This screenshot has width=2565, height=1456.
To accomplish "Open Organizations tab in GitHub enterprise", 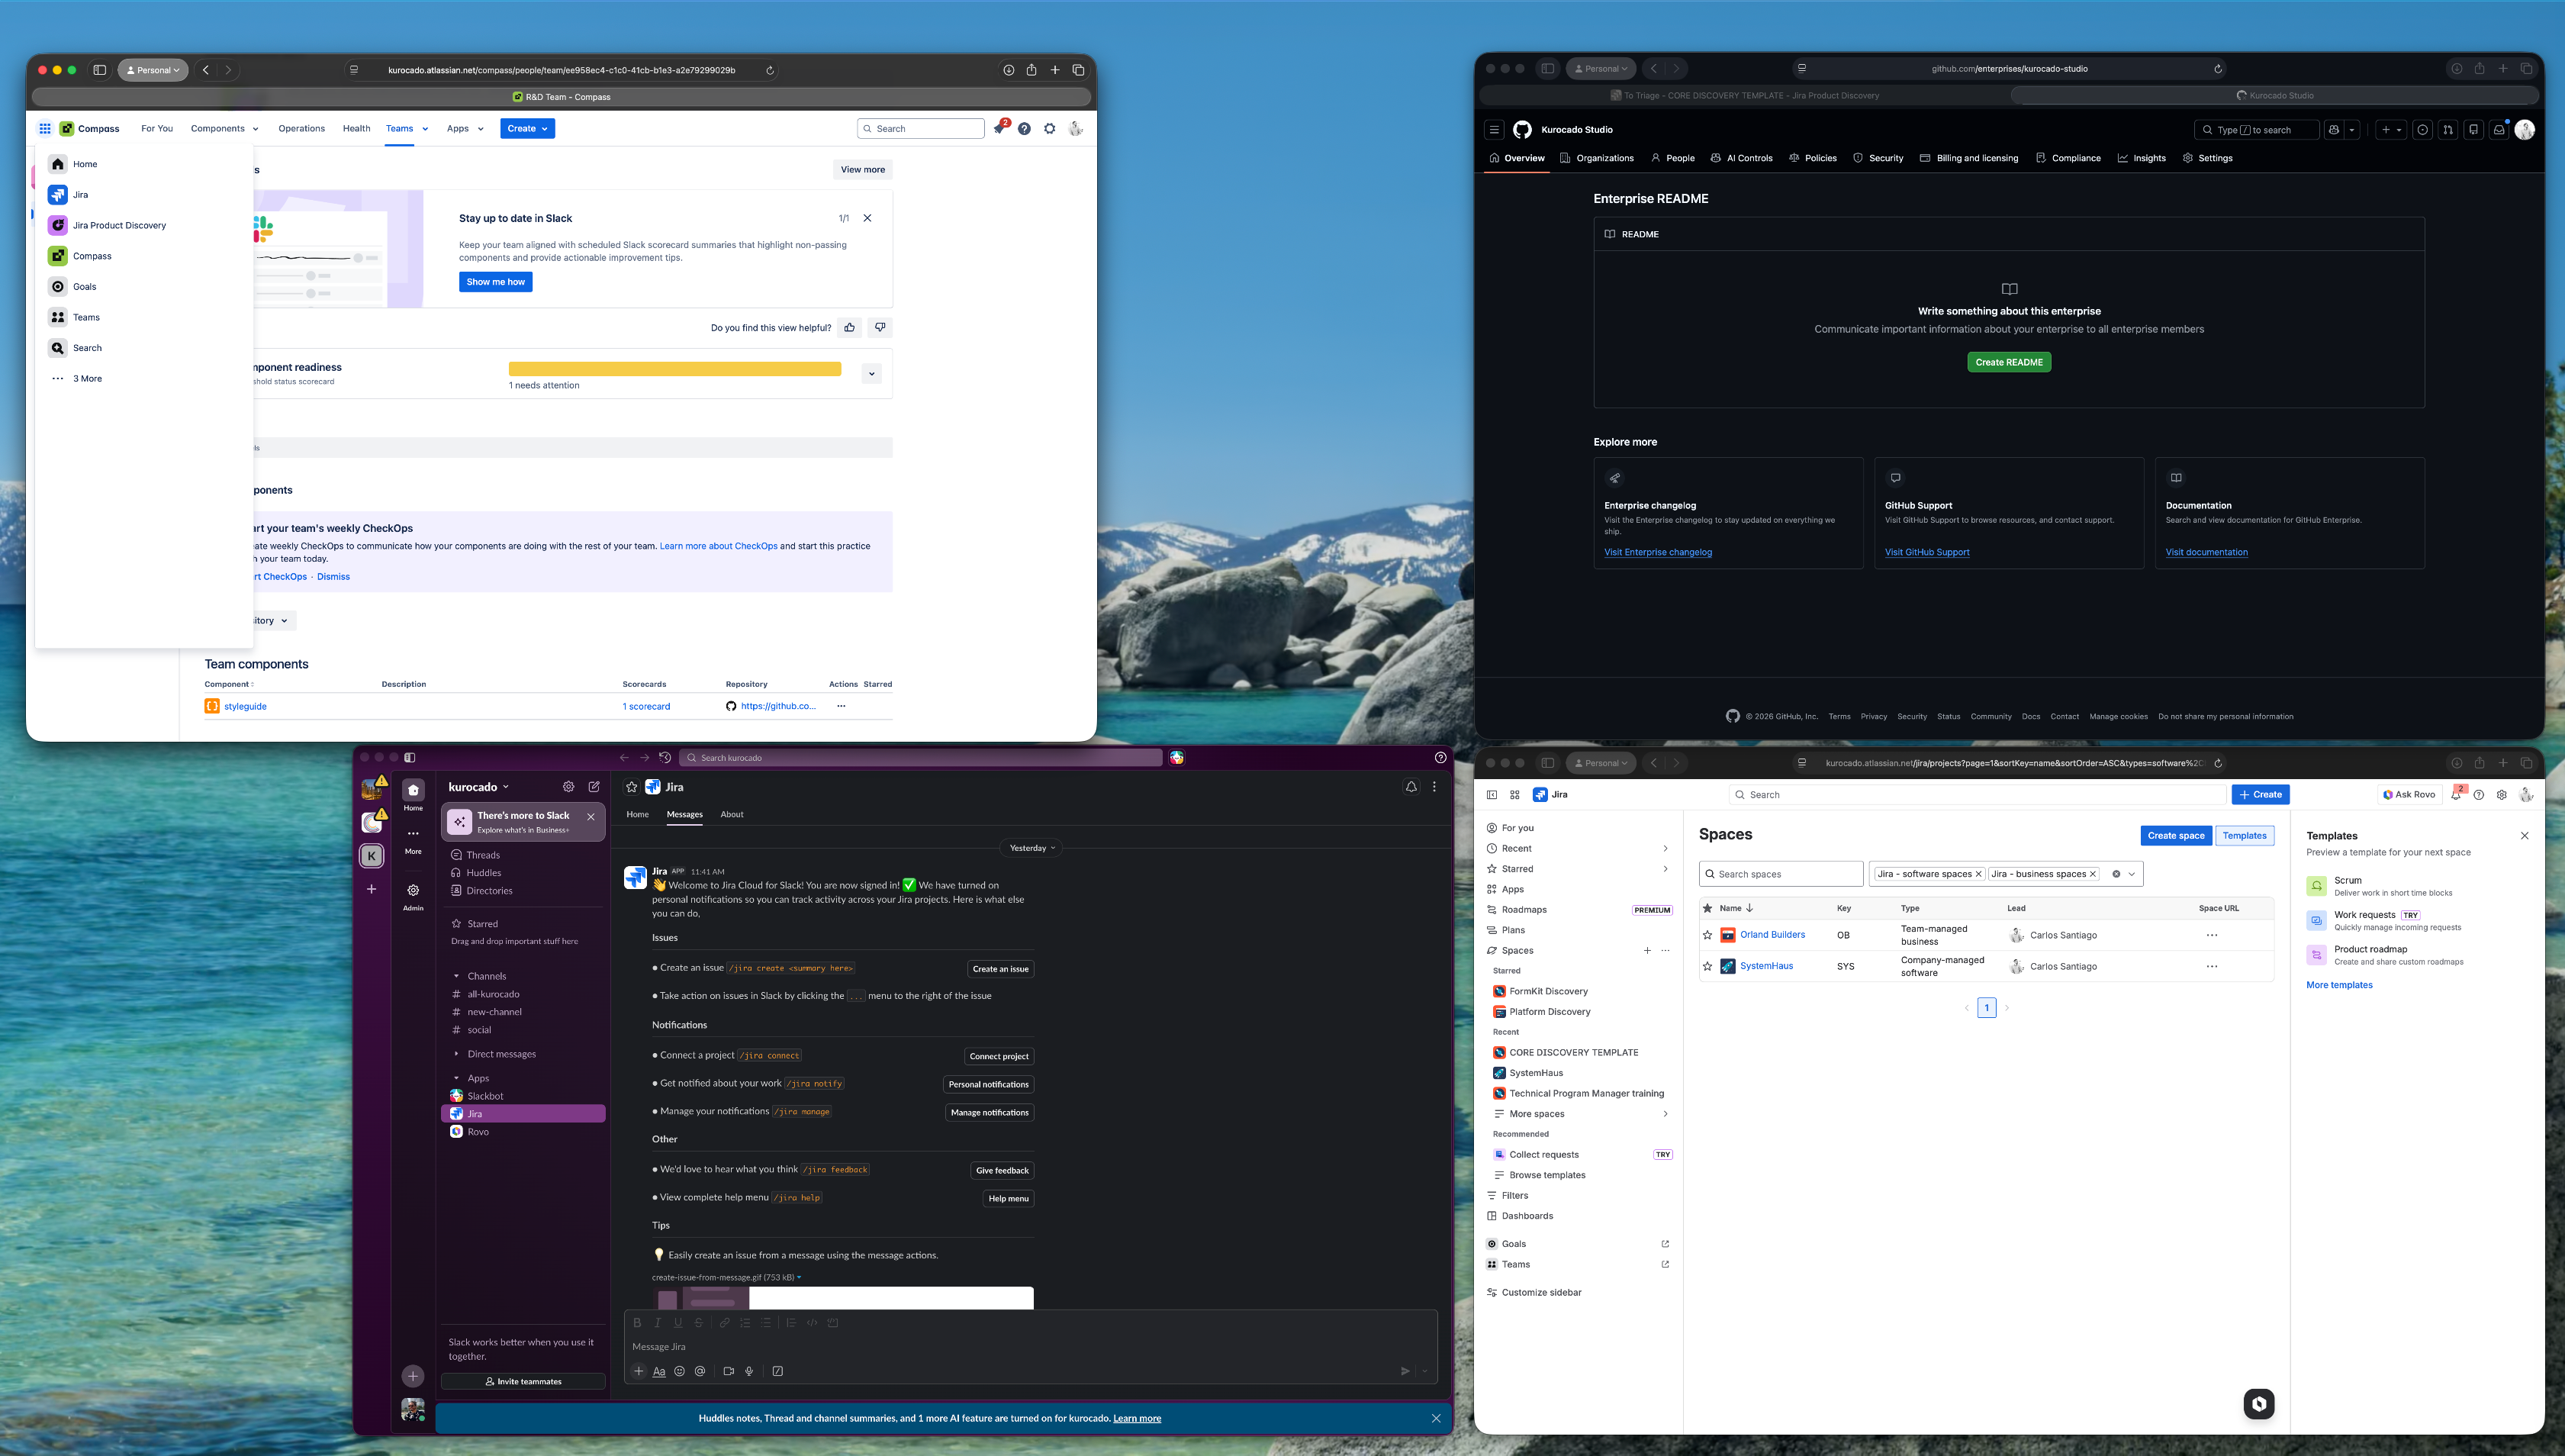I will coord(1596,158).
